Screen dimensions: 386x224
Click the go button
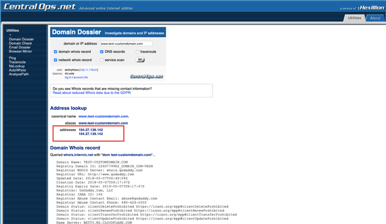(140, 60)
